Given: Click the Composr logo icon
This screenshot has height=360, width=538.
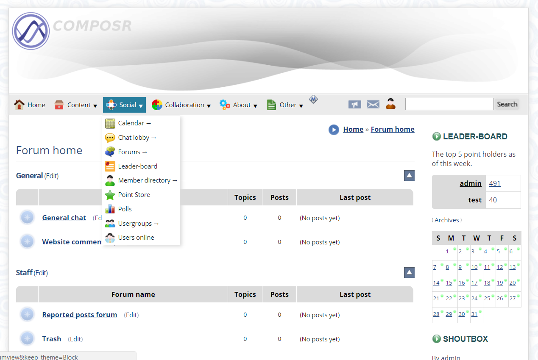Looking at the screenshot, I should [31, 31].
